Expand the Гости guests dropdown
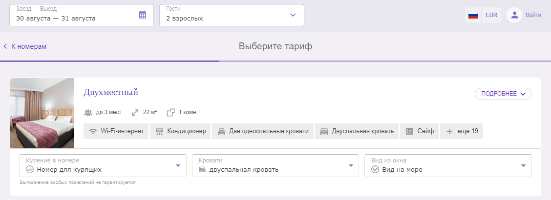 click(x=232, y=15)
